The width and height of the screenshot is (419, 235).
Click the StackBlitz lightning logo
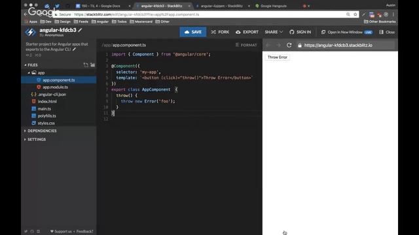(x=31, y=32)
